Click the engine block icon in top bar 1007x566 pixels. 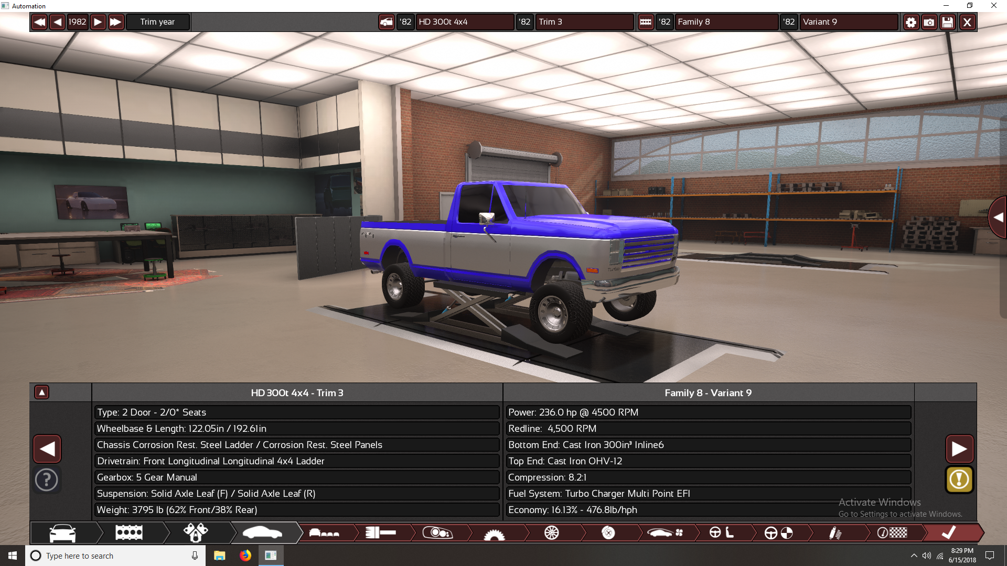coord(646,22)
